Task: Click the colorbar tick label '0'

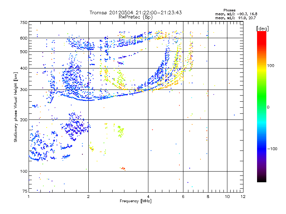Action: (268, 107)
